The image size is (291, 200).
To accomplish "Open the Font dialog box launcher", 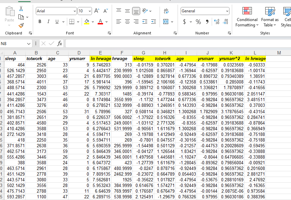I will [109, 33].
